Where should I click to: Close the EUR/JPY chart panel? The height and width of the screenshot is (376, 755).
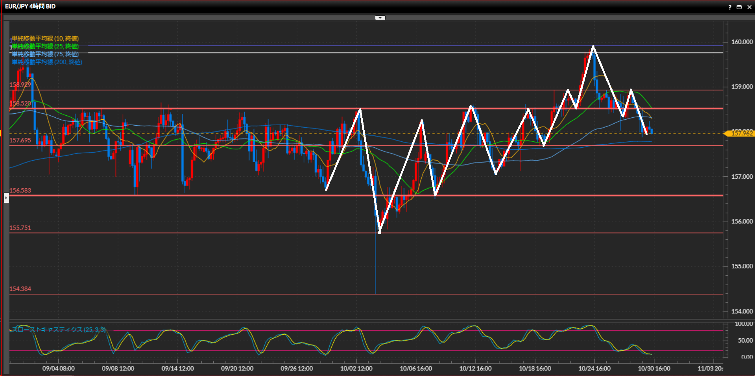(749, 7)
